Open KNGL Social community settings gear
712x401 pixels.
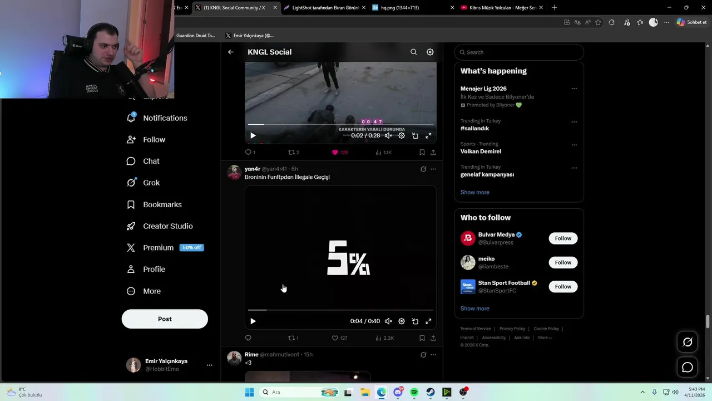[430, 52]
